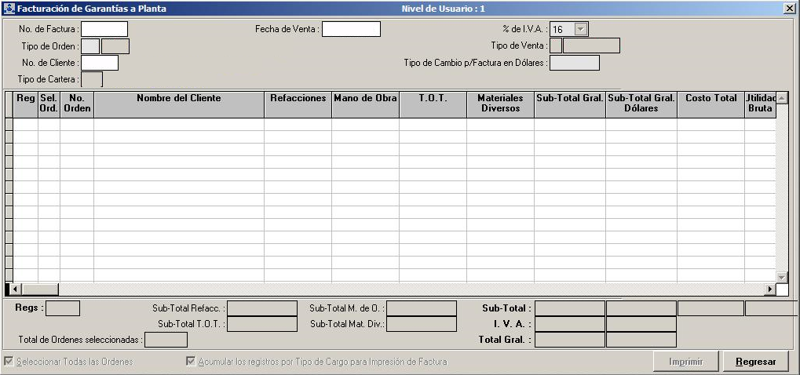Click the No. de Cliente text box
The height and width of the screenshot is (375, 800).
coord(100,63)
